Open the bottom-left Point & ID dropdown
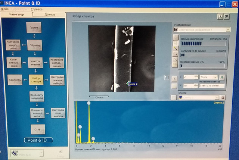This screenshot has width=239, height=160. coord(41,153)
